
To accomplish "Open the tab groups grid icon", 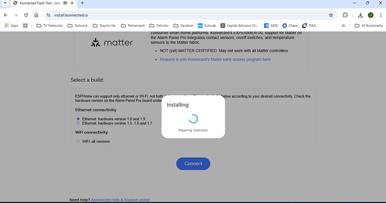I will 25,25.
